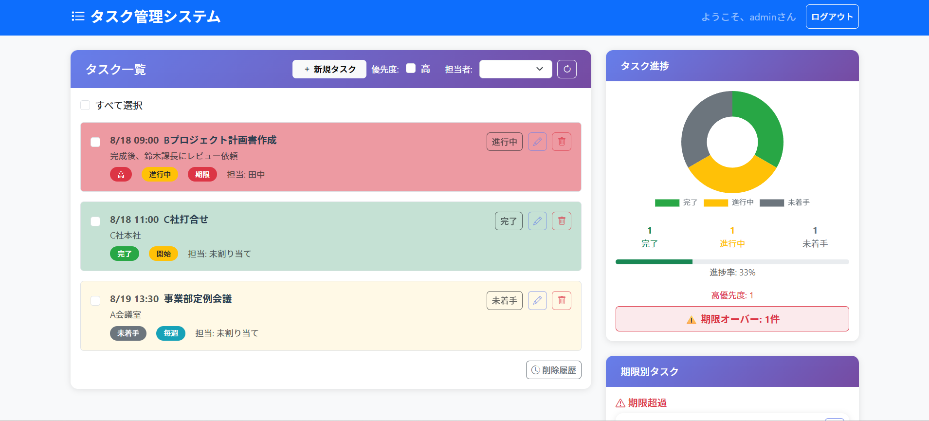The height and width of the screenshot is (421, 929).
Task: Open the 担当者 dropdown filter
Action: click(515, 69)
